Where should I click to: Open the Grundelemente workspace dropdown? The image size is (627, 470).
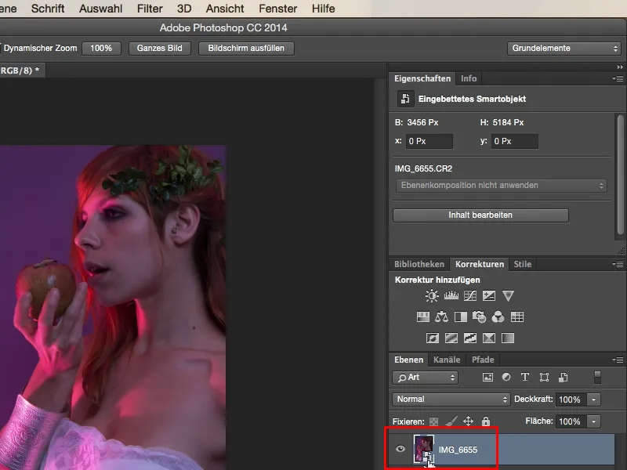coord(564,49)
